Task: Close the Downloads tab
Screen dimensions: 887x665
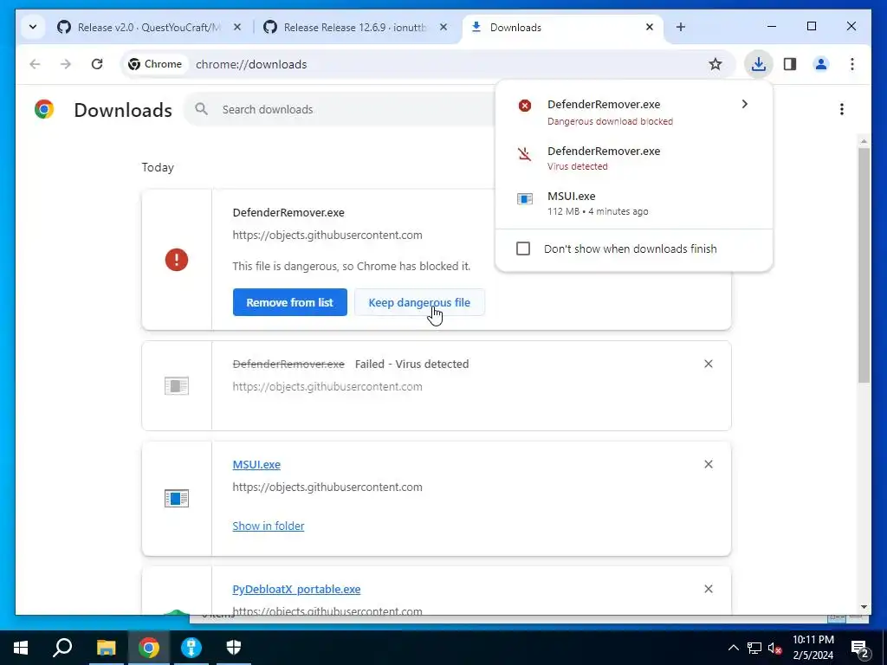Action: pyautogui.click(x=650, y=27)
